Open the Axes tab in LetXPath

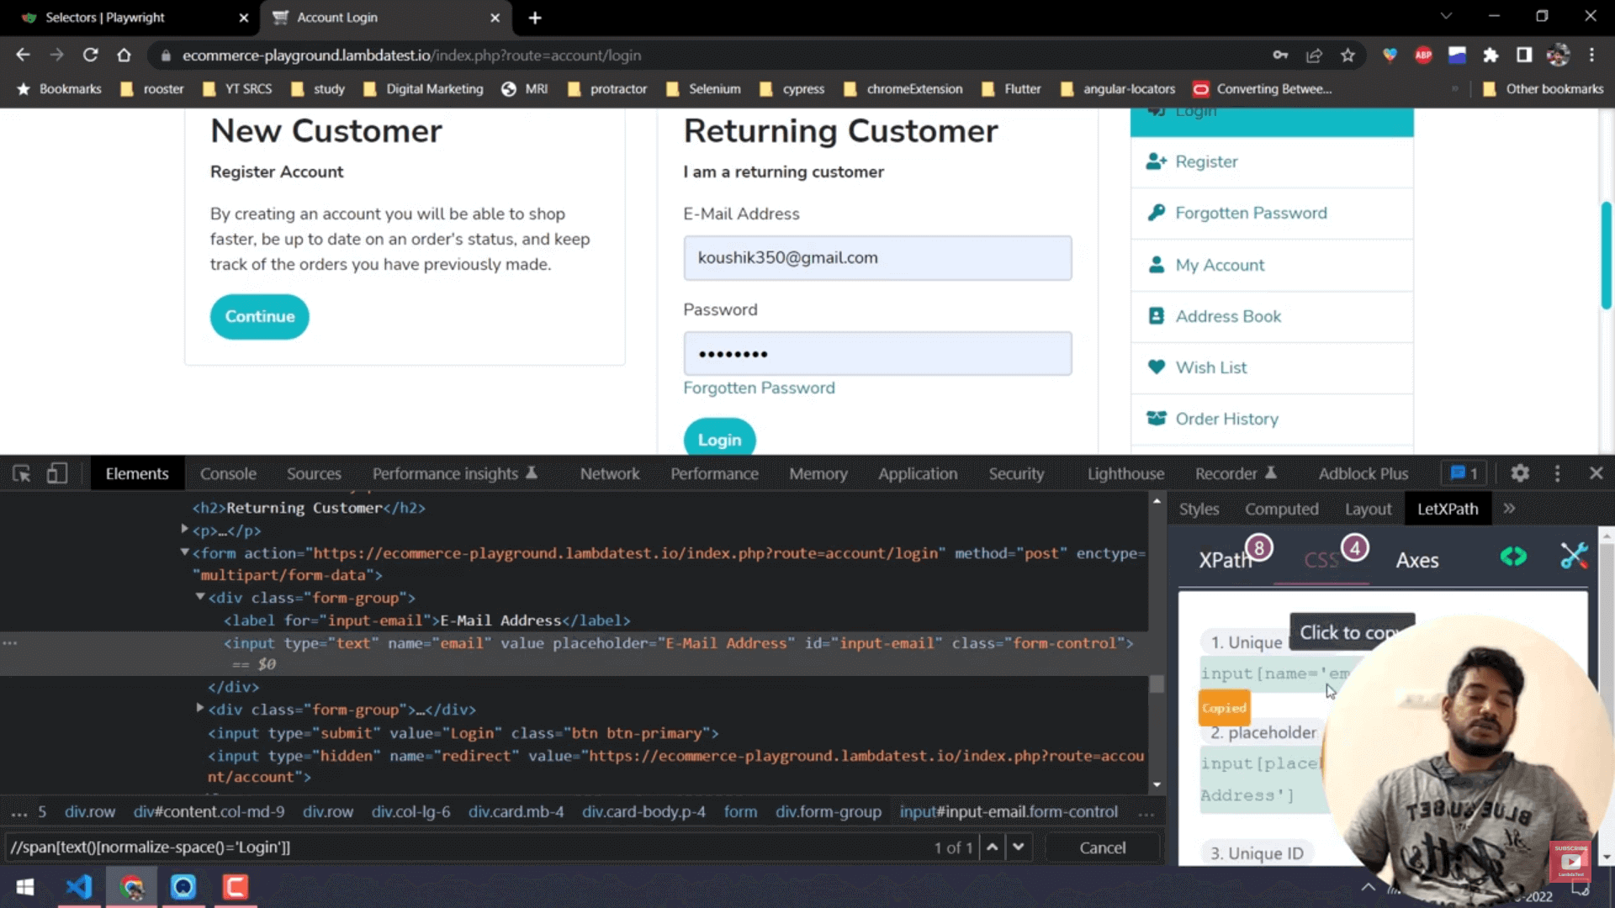(x=1416, y=560)
